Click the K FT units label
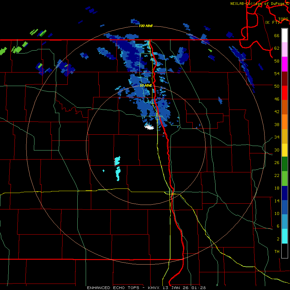This screenshot has height=290, width=290. (x=272, y=22)
